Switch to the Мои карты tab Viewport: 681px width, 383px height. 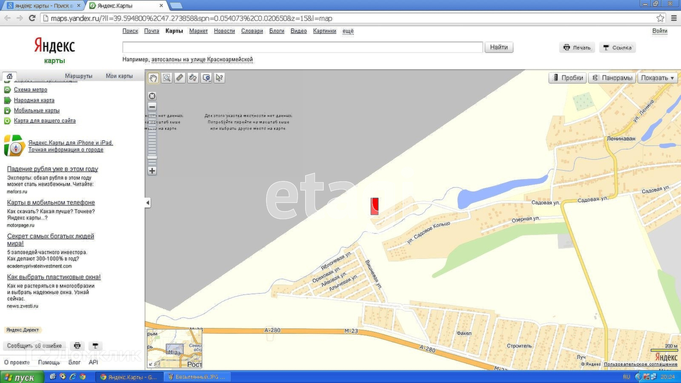click(119, 76)
